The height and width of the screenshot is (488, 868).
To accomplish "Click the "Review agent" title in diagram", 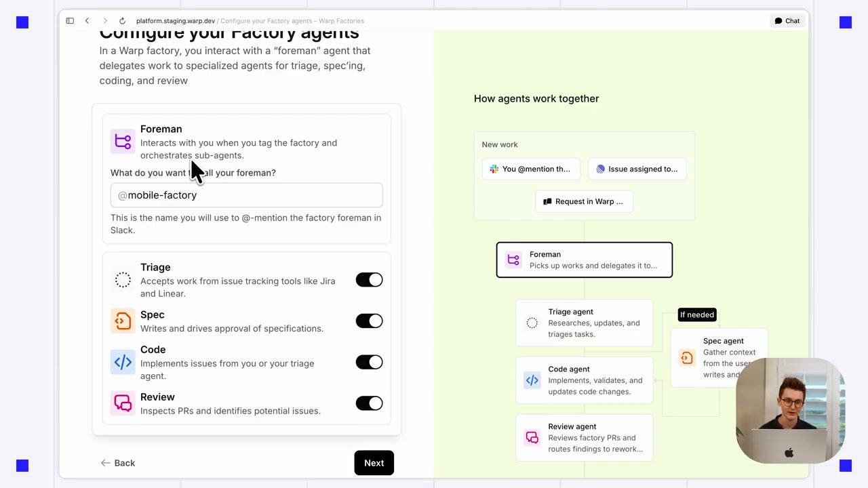I will [572, 426].
